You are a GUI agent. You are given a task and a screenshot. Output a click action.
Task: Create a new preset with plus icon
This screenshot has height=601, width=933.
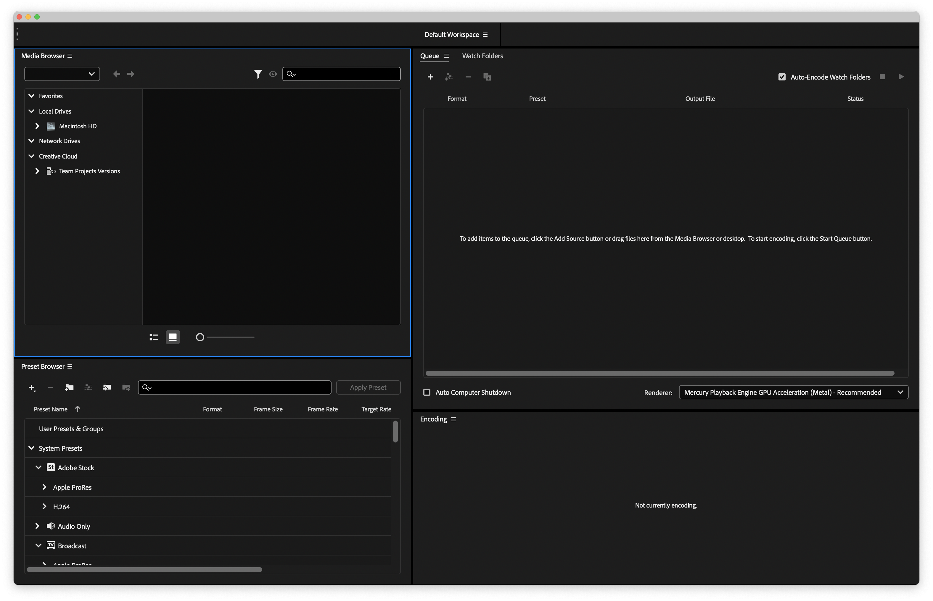point(32,387)
